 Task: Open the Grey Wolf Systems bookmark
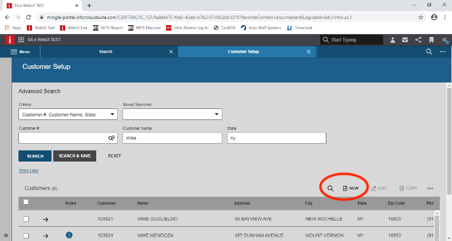coord(261,28)
